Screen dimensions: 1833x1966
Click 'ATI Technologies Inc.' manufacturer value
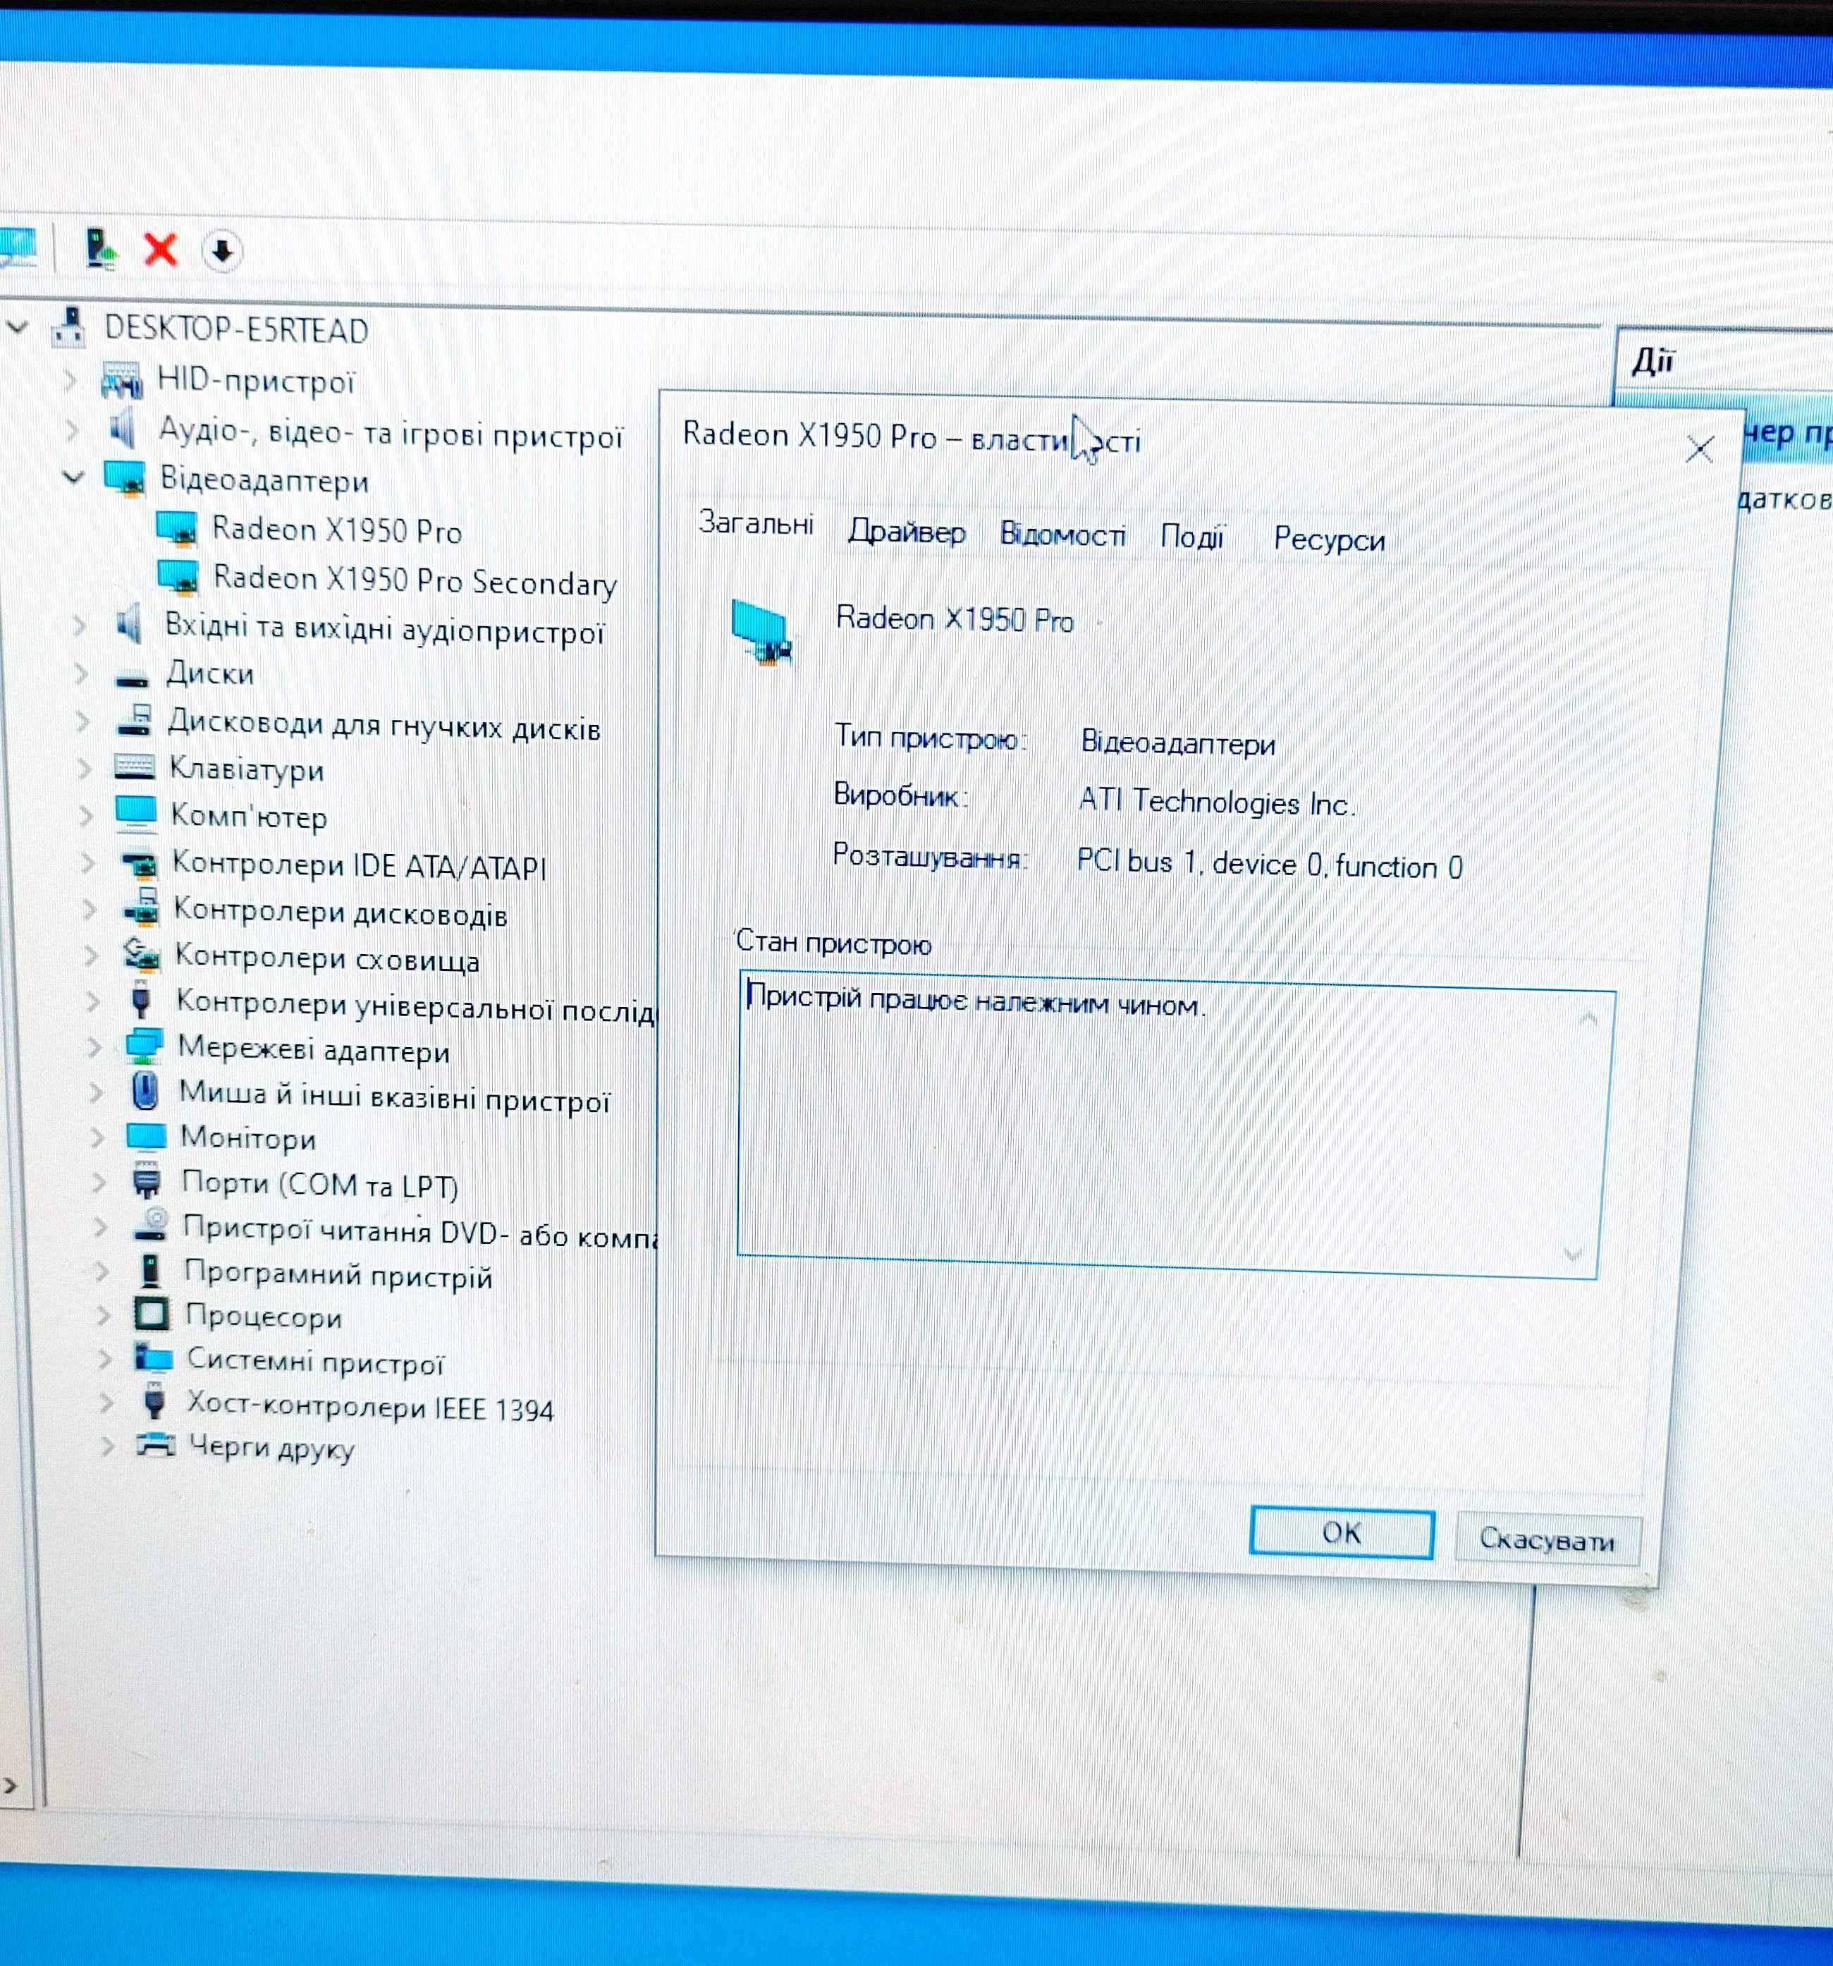[1216, 802]
